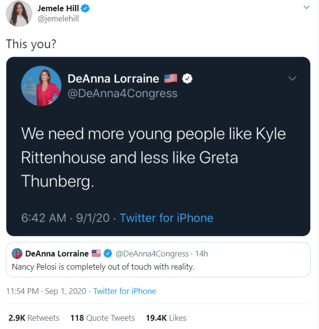Image resolution: width=319 pixels, height=329 pixels.
Task: View the 118 Quote Tweets list
Action: point(102,318)
